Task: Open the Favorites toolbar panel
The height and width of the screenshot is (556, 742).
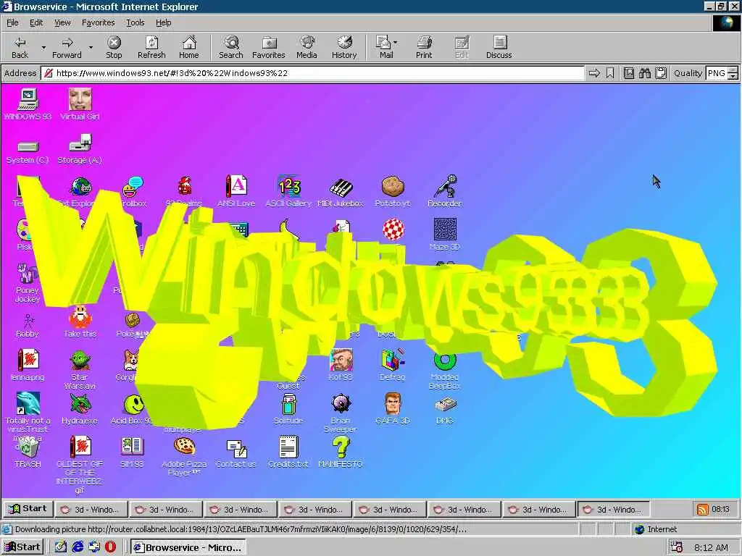Action: pyautogui.click(x=268, y=47)
